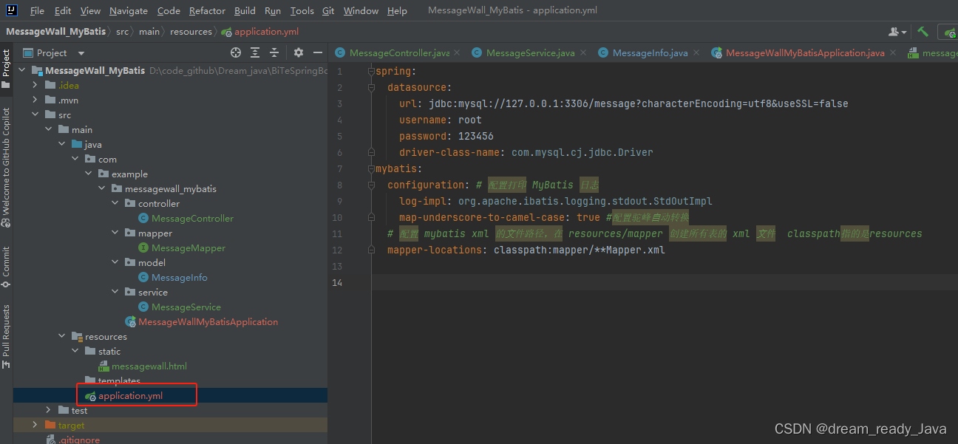
Task: Select MessageWallMyBatisApplication in project tree
Action: click(x=208, y=322)
